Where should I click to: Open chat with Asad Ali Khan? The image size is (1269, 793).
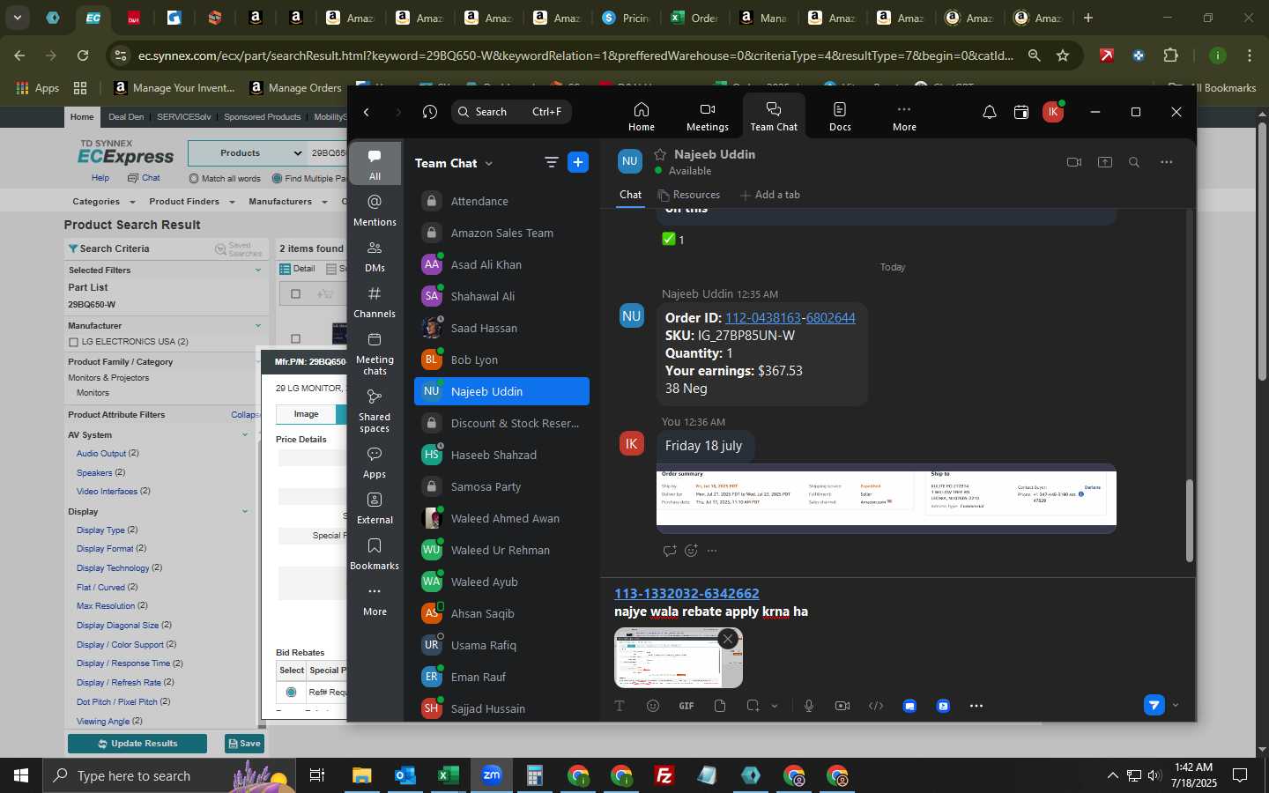click(501, 264)
